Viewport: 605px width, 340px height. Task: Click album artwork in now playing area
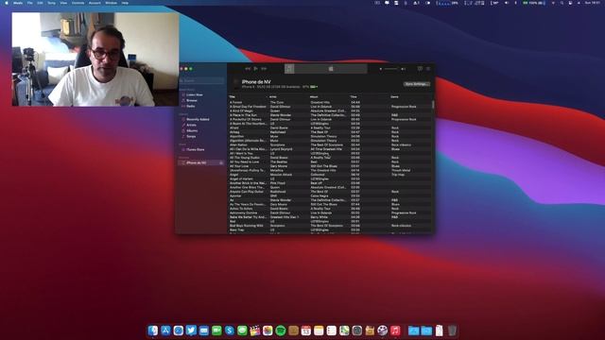tap(289, 69)
